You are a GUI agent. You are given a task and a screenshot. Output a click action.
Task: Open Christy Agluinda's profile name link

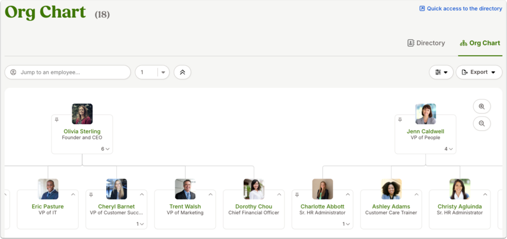pyautogui.click(x=460, y=206)
